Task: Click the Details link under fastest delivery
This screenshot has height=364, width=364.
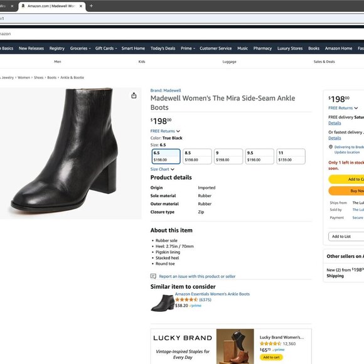Action: coord(335,138)
